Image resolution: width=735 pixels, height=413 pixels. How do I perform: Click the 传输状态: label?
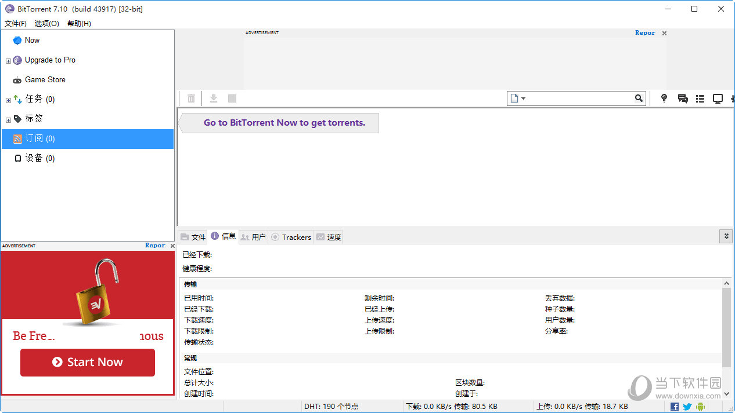point(199,342)
